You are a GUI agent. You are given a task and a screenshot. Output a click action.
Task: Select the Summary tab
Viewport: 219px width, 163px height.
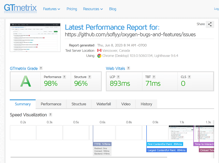[22, 104]
